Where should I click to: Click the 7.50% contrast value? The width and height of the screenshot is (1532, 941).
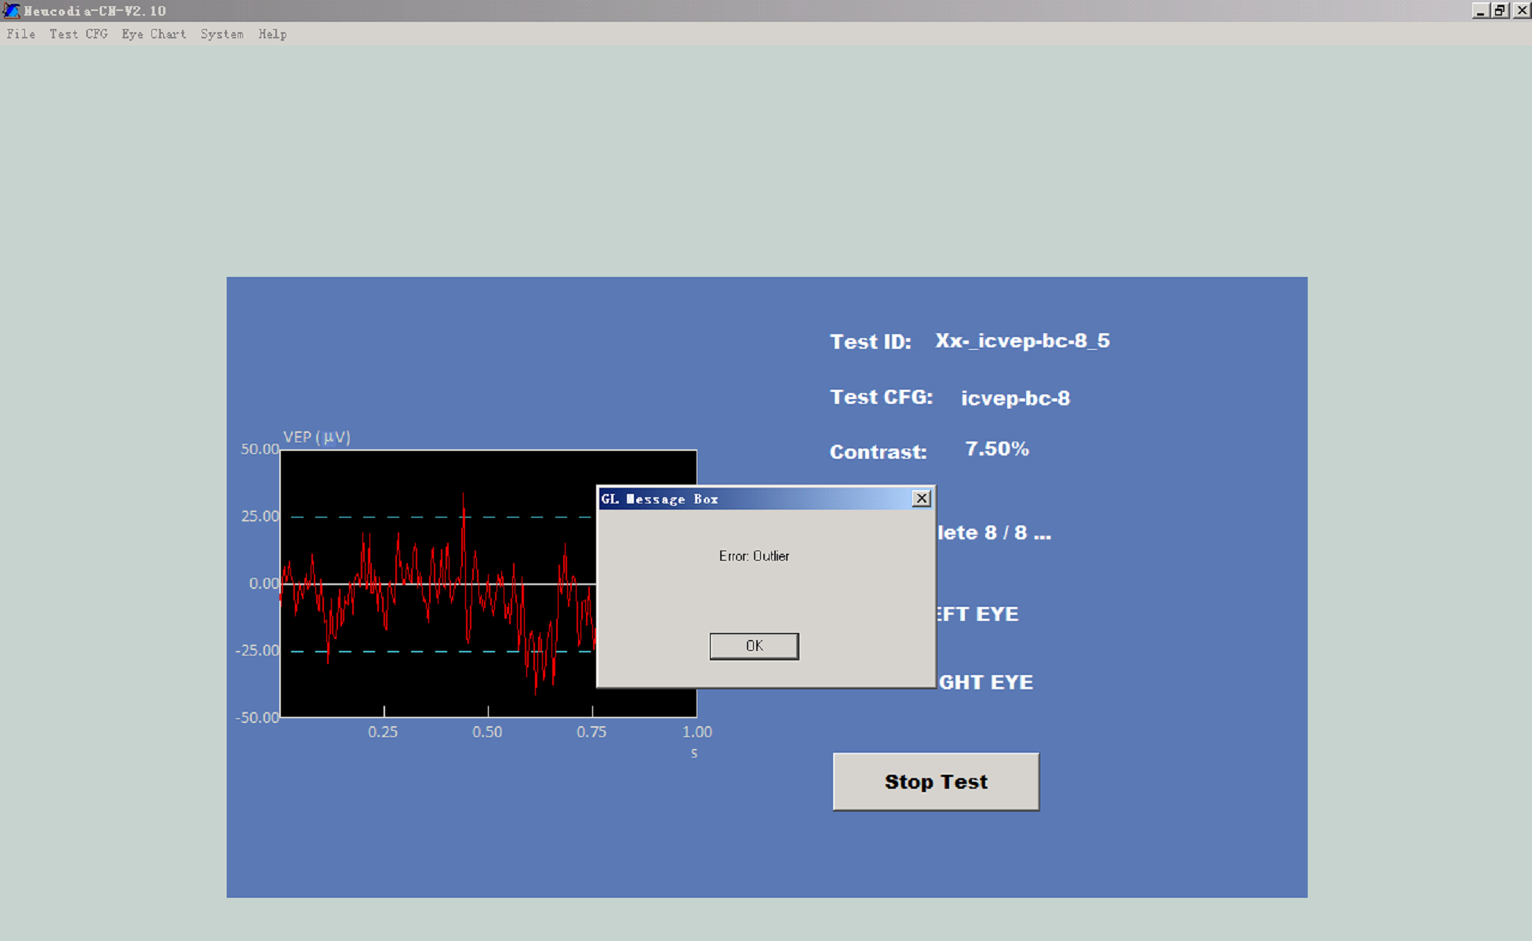997,449
